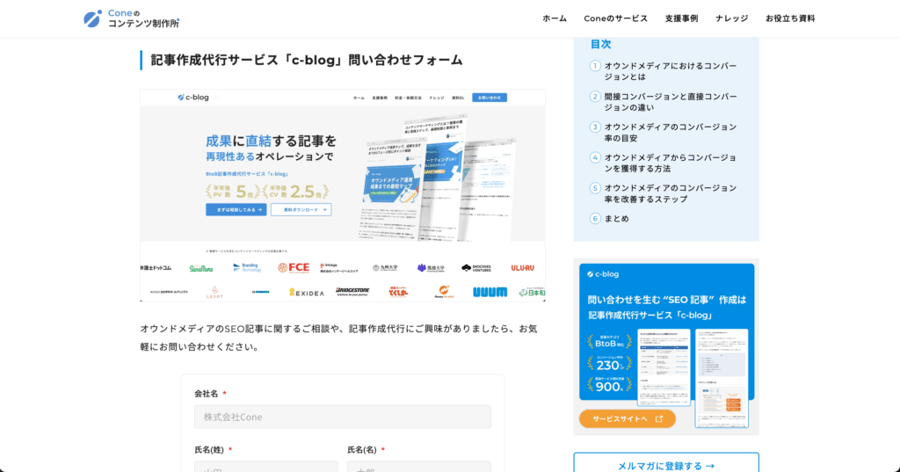
Task: Go to the 支援事例 page
Action: pyautogui.click(x=681, y=18)
